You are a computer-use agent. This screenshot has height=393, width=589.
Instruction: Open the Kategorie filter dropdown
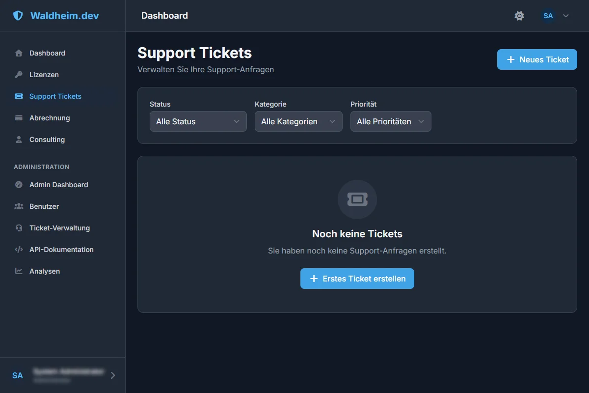coord(298,121)
